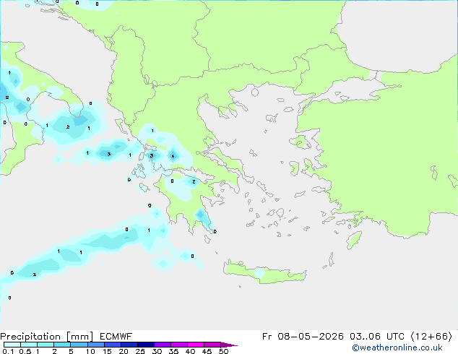Pick the 45 to 50 mm legend swatch
Image resolution: width=458 pixels, height=354 pixels.
(212, 345)
